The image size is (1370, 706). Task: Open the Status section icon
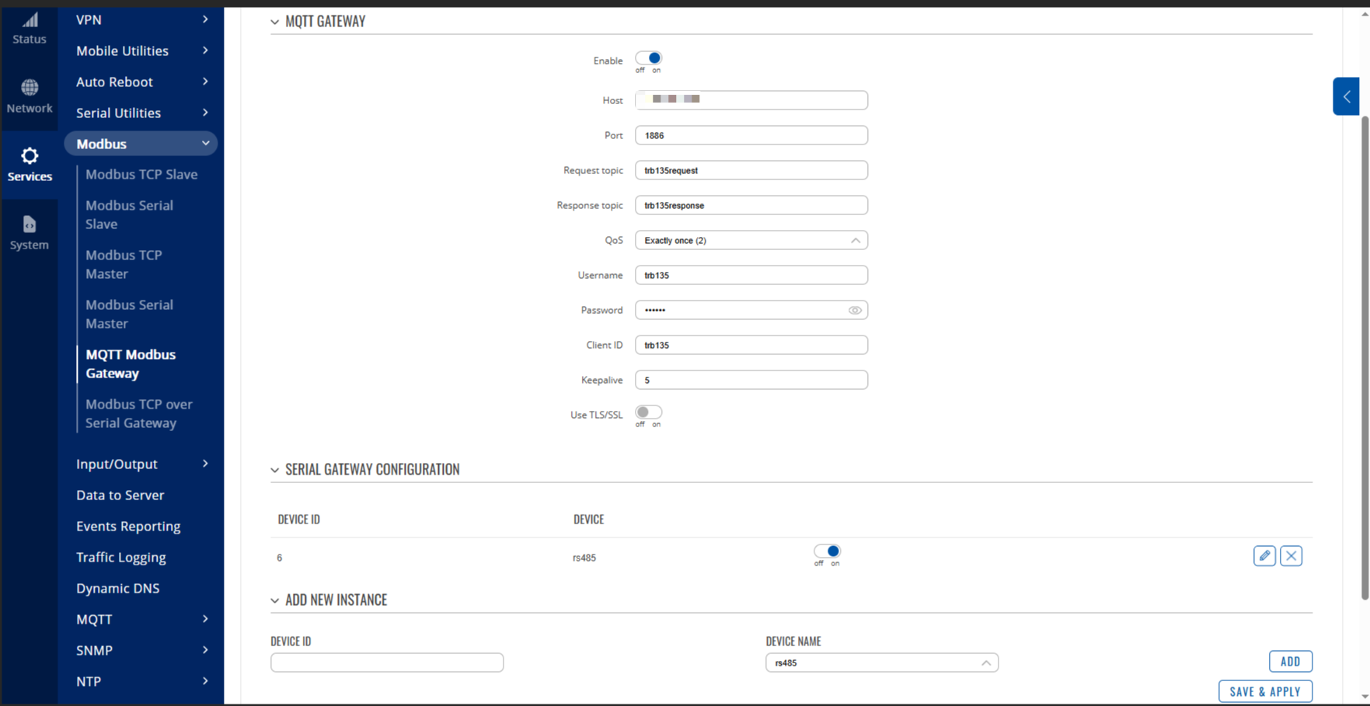point(30,21)
